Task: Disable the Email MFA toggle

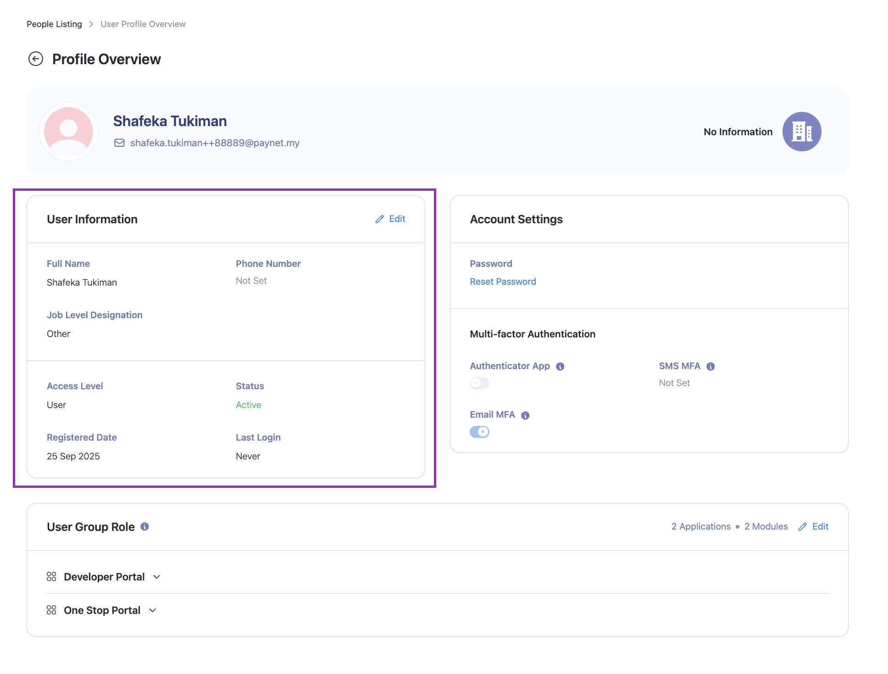Action: 479,432
